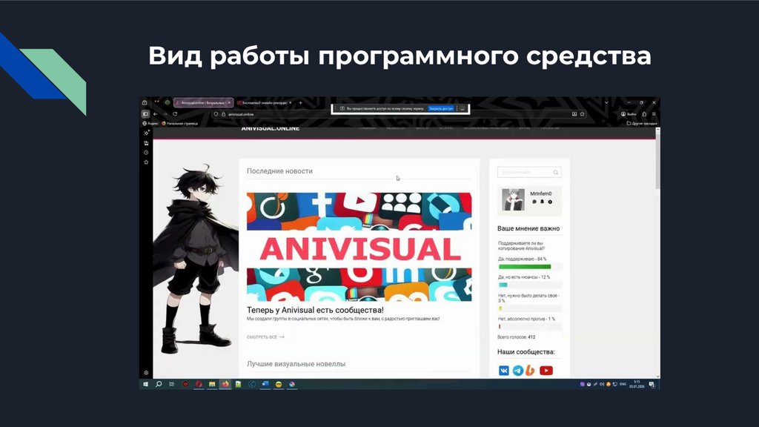The width and height of the screenshot is (759, 427).
Task: Click the ENG language indicator
Action: pyautogui.click(x=623, y=385)
